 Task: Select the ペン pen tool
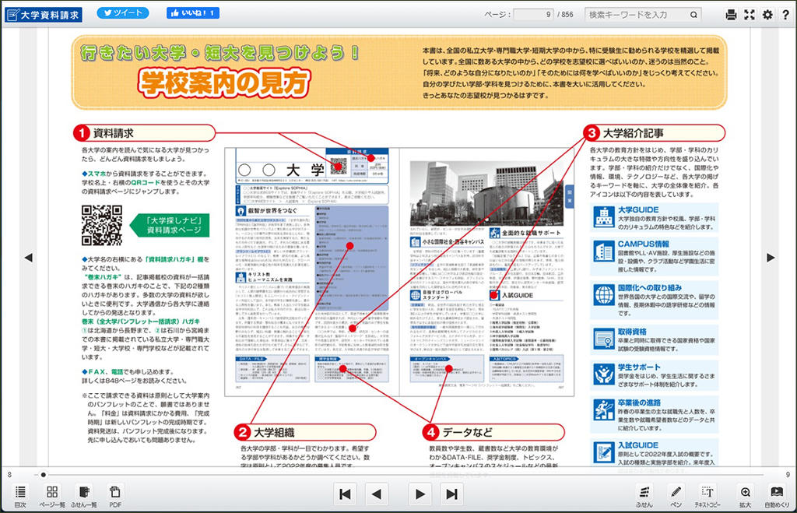(676, 494)
